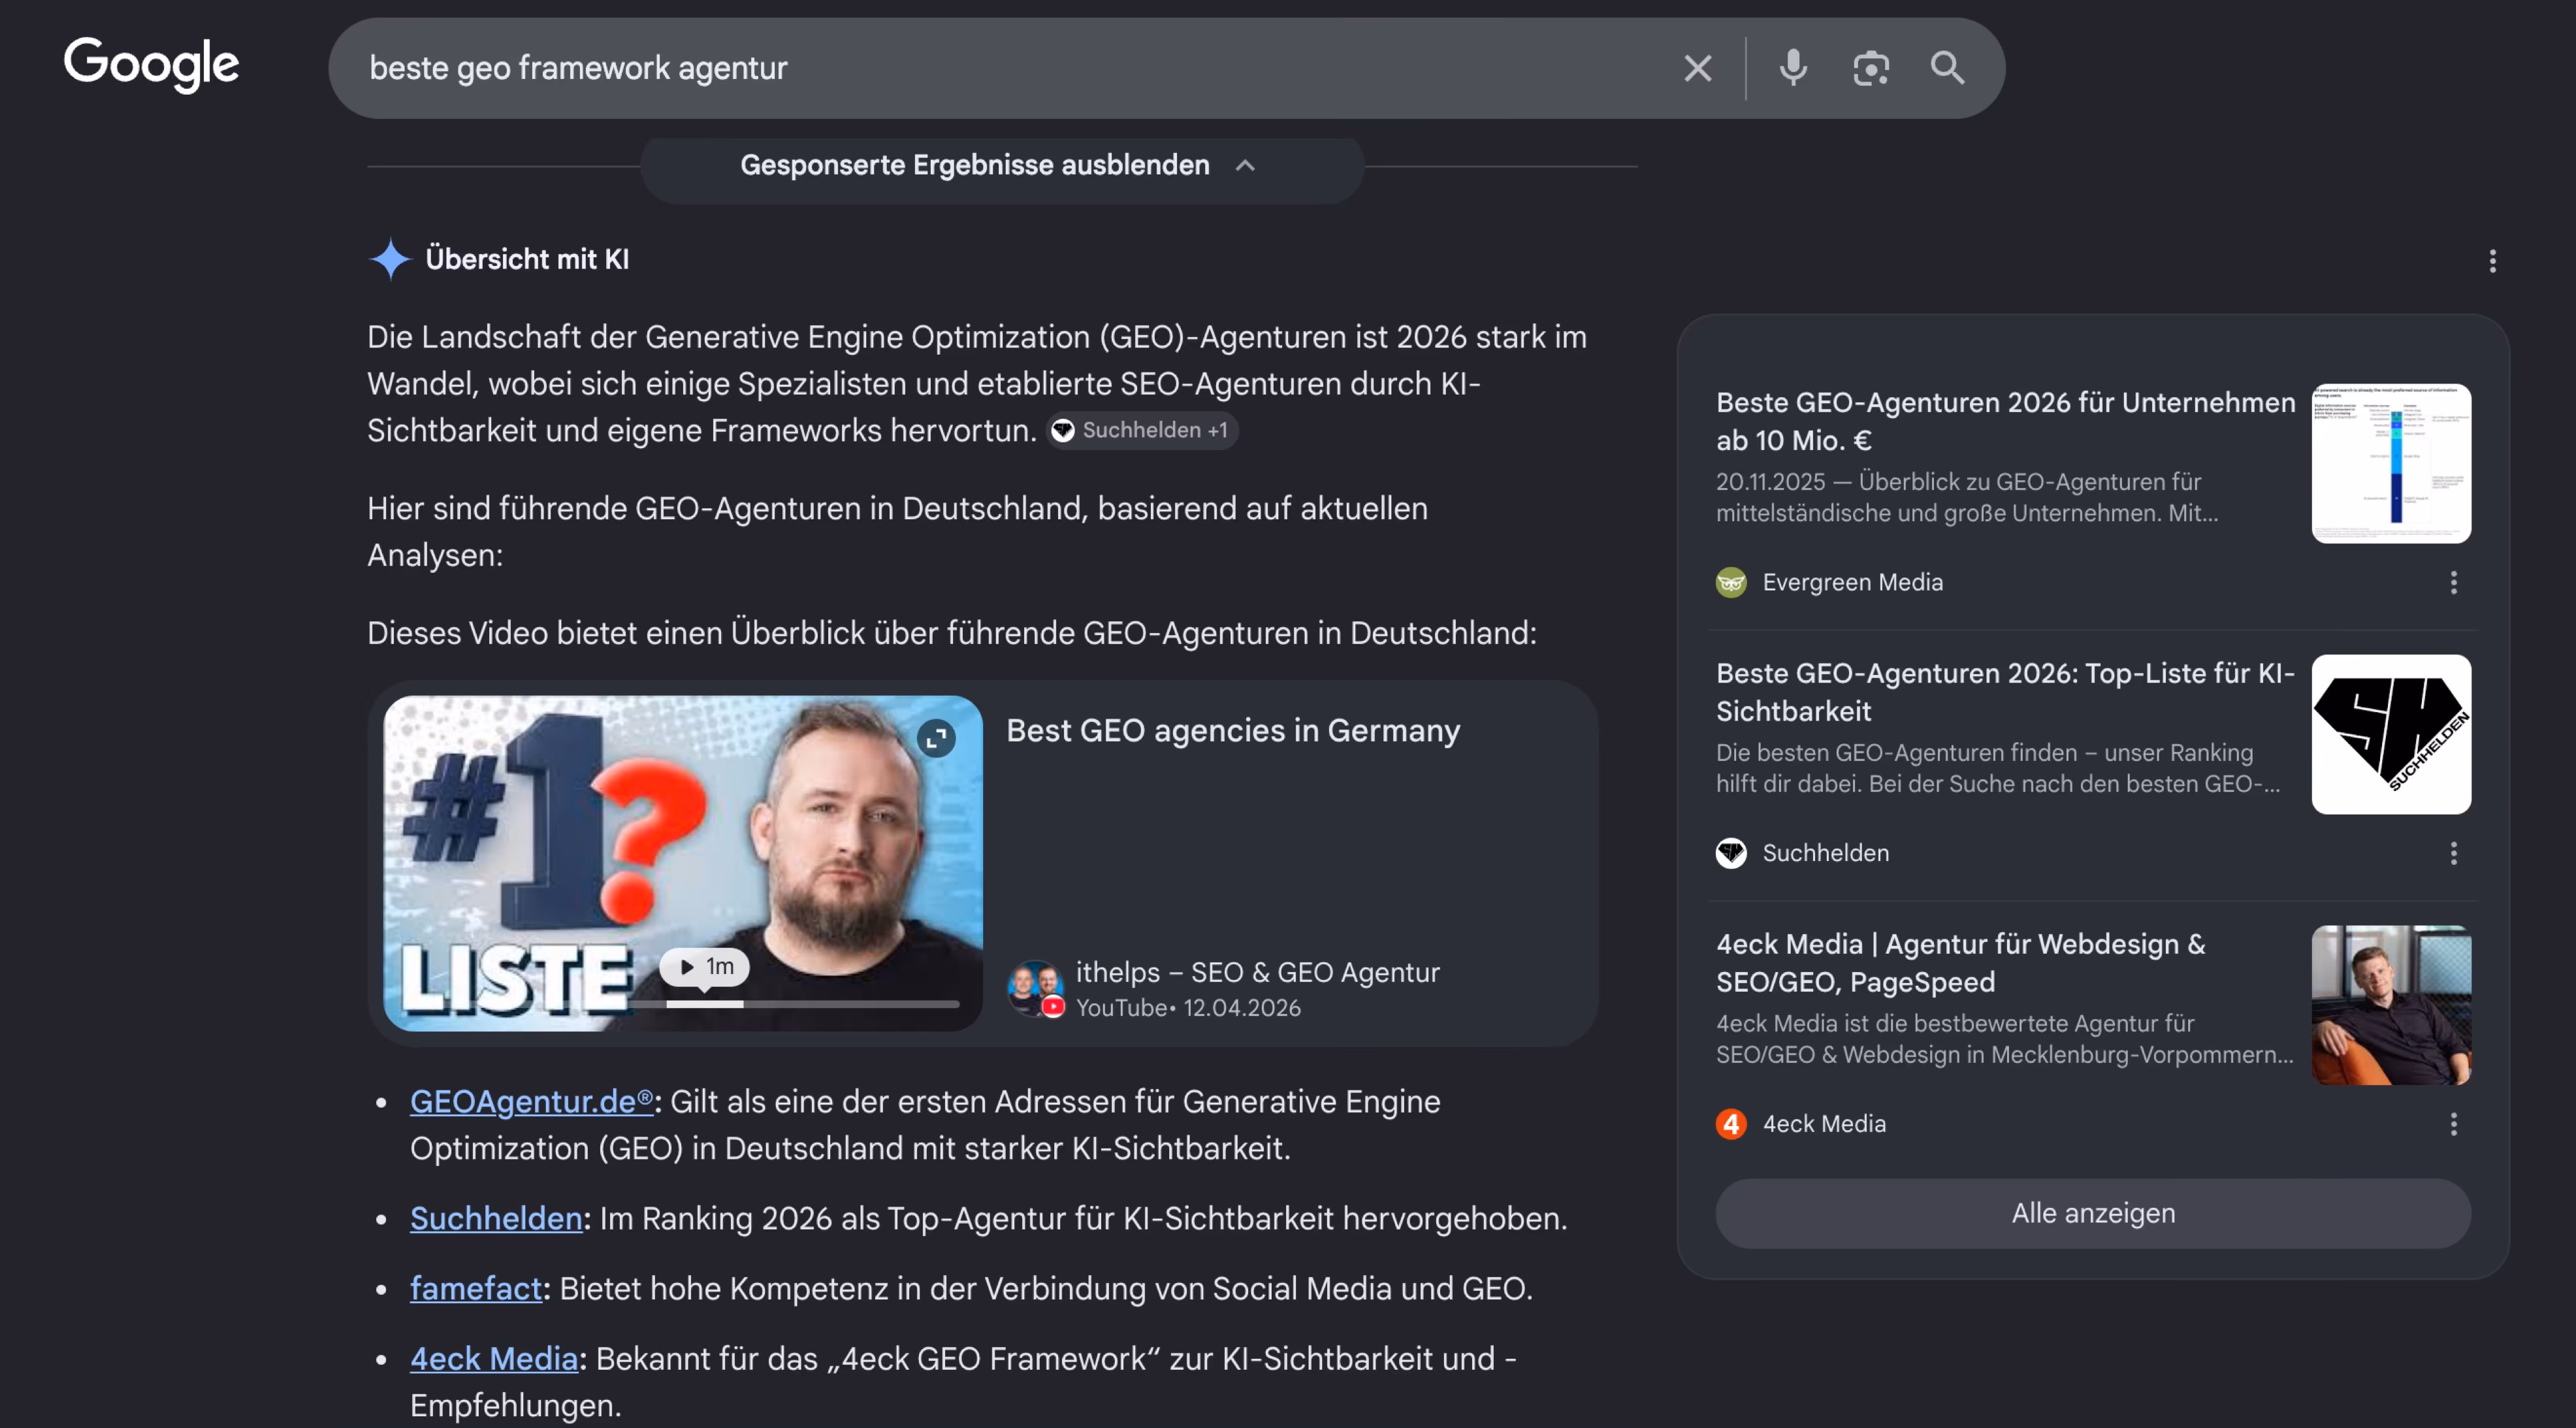Click the 4eck Media person photo thumbnail
The image size is (2576, 1428).
(x=2391, y=1005)
